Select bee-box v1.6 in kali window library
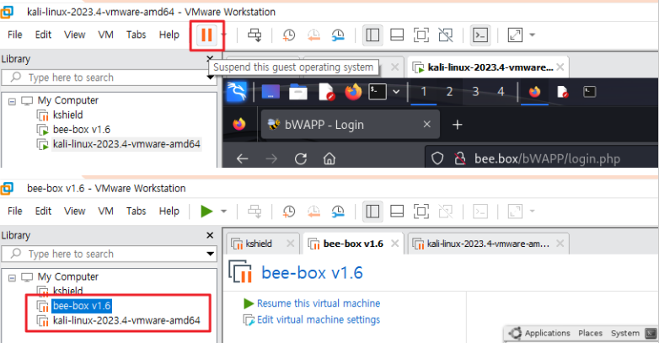The height and width of the screenshot is (343, 659). (x=82, y=130)
